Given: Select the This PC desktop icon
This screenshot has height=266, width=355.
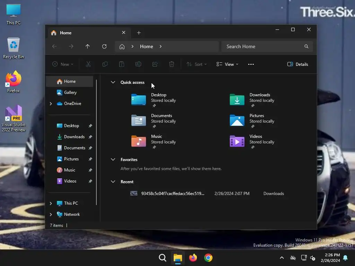Looking at the screenshot, I should (14, 14).
